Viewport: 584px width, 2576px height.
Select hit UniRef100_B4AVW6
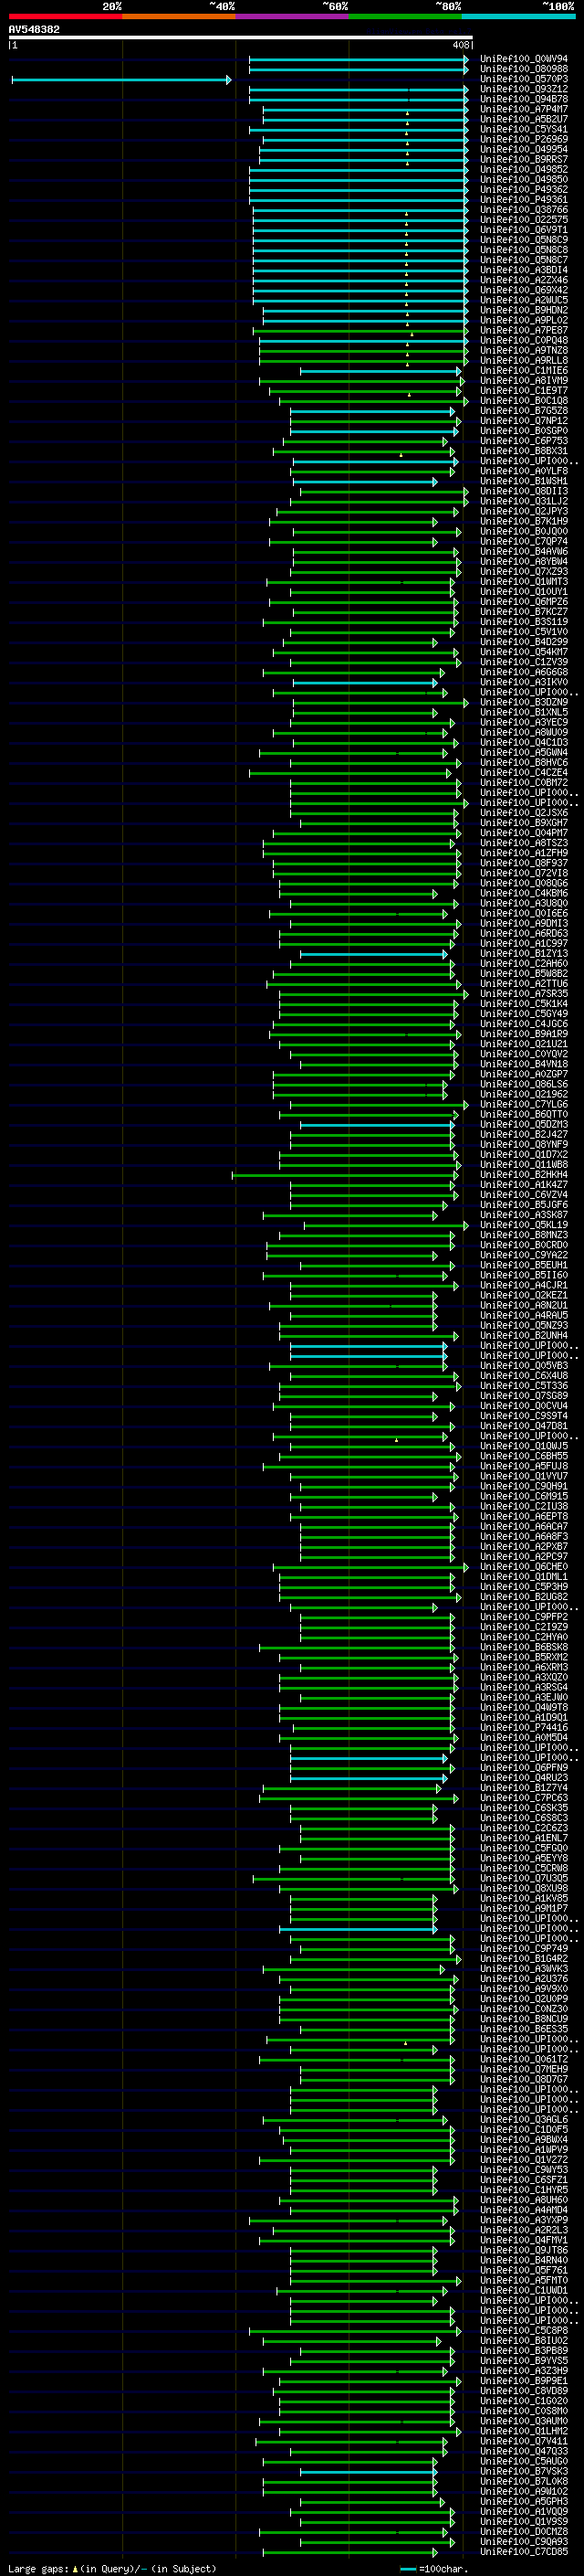524,551
